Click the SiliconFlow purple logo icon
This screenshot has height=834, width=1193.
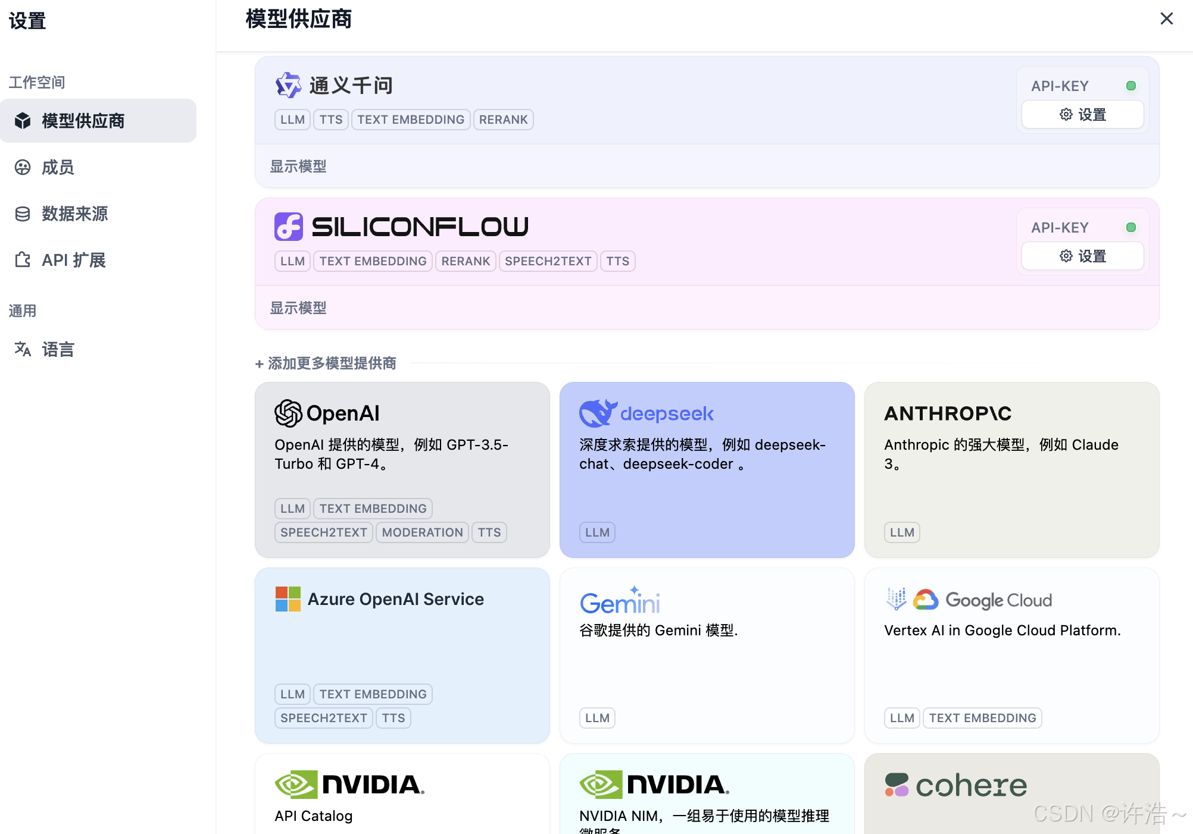(288, 227)
